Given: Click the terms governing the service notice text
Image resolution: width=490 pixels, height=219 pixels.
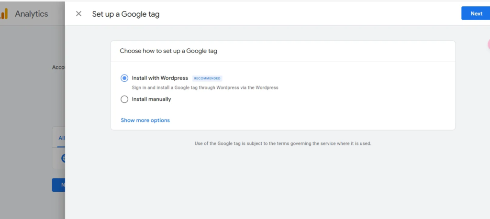Looking at the screenshot, I should [x=283, y=144].
